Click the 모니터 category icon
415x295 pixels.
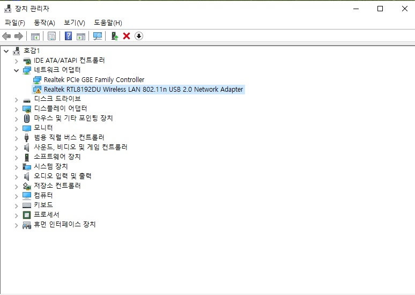tap(27, 128)
